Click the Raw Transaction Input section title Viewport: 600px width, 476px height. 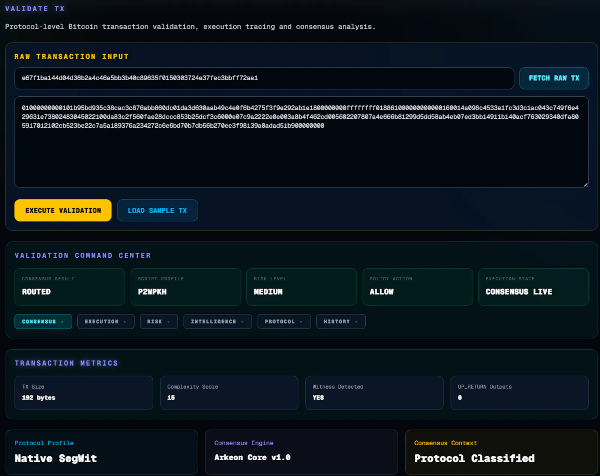[x=72, y=57]
